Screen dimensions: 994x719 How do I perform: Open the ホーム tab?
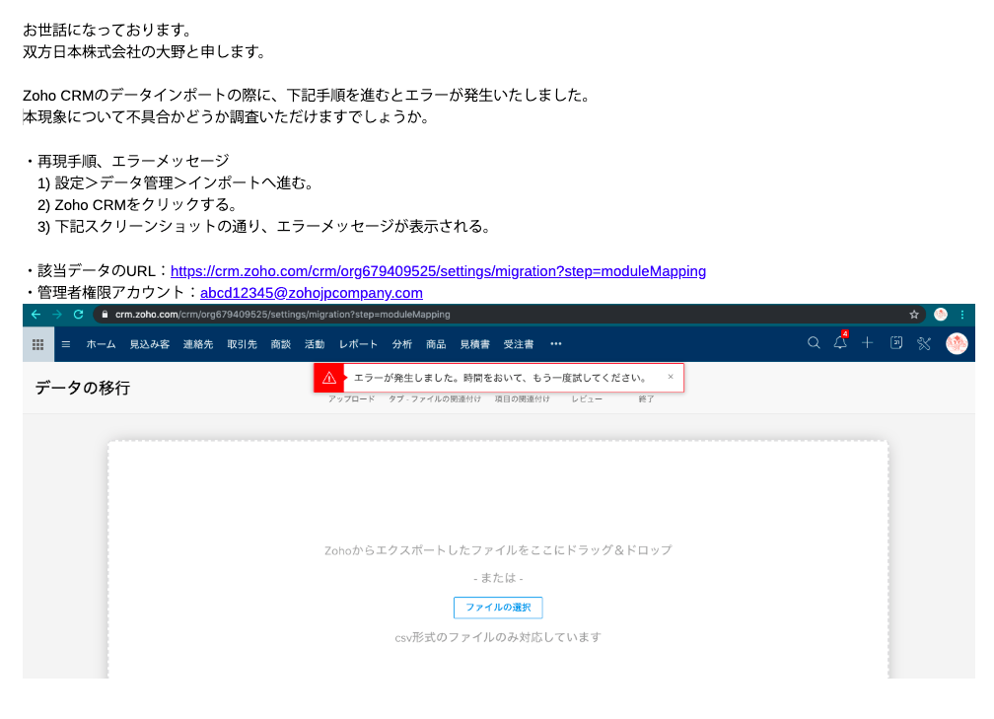101,344
